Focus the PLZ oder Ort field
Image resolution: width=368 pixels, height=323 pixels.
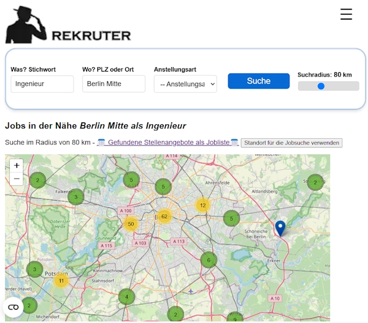[114, 84]
